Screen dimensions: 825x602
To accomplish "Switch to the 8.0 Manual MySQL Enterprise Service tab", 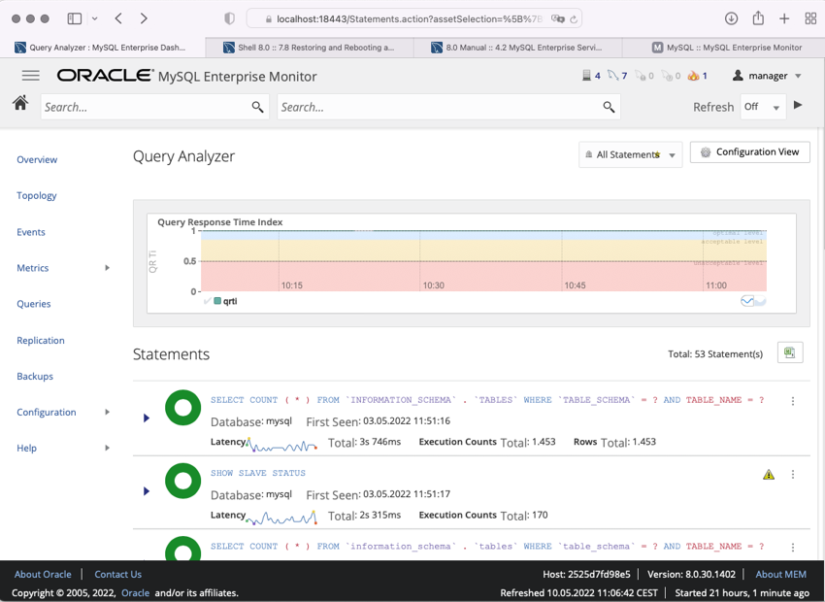I will pos(517,48).
